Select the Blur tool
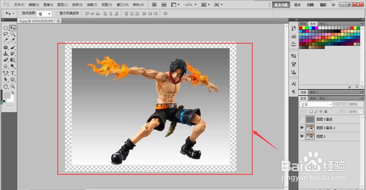Viewport: 366px width, 190px height. [x=5, y=66]
